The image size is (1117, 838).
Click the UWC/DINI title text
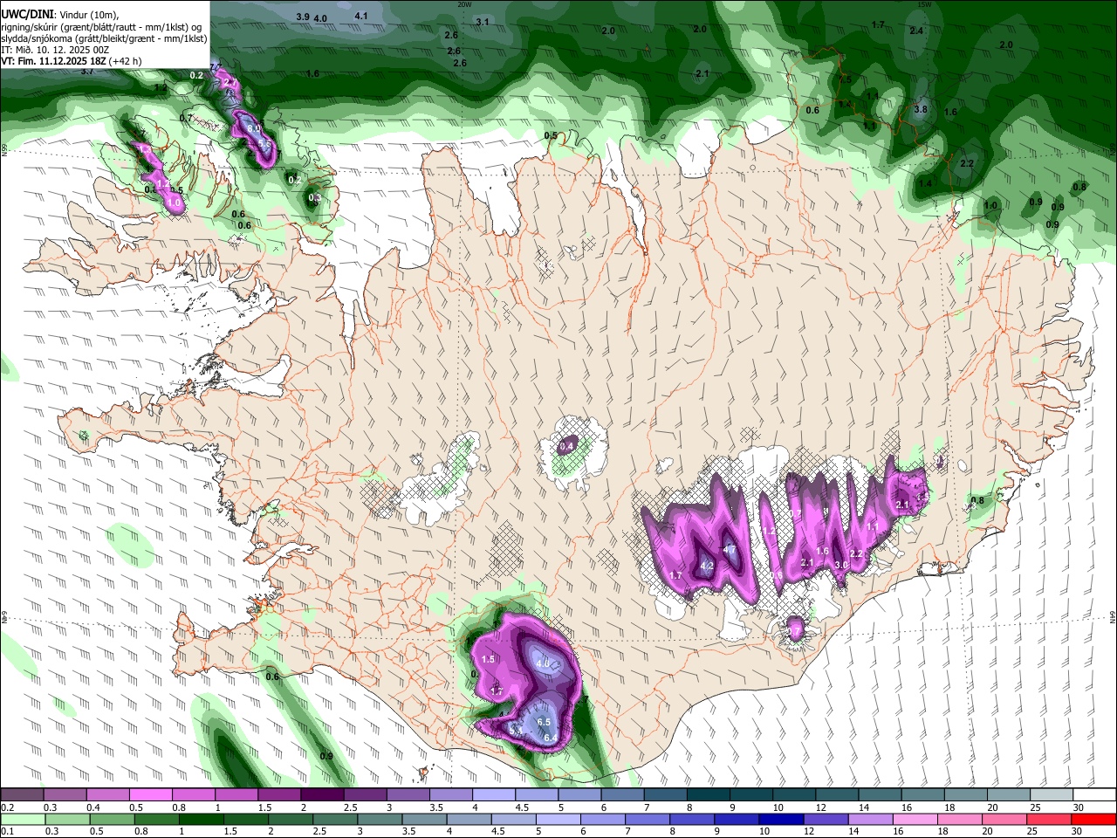click(x=26, y=15)
